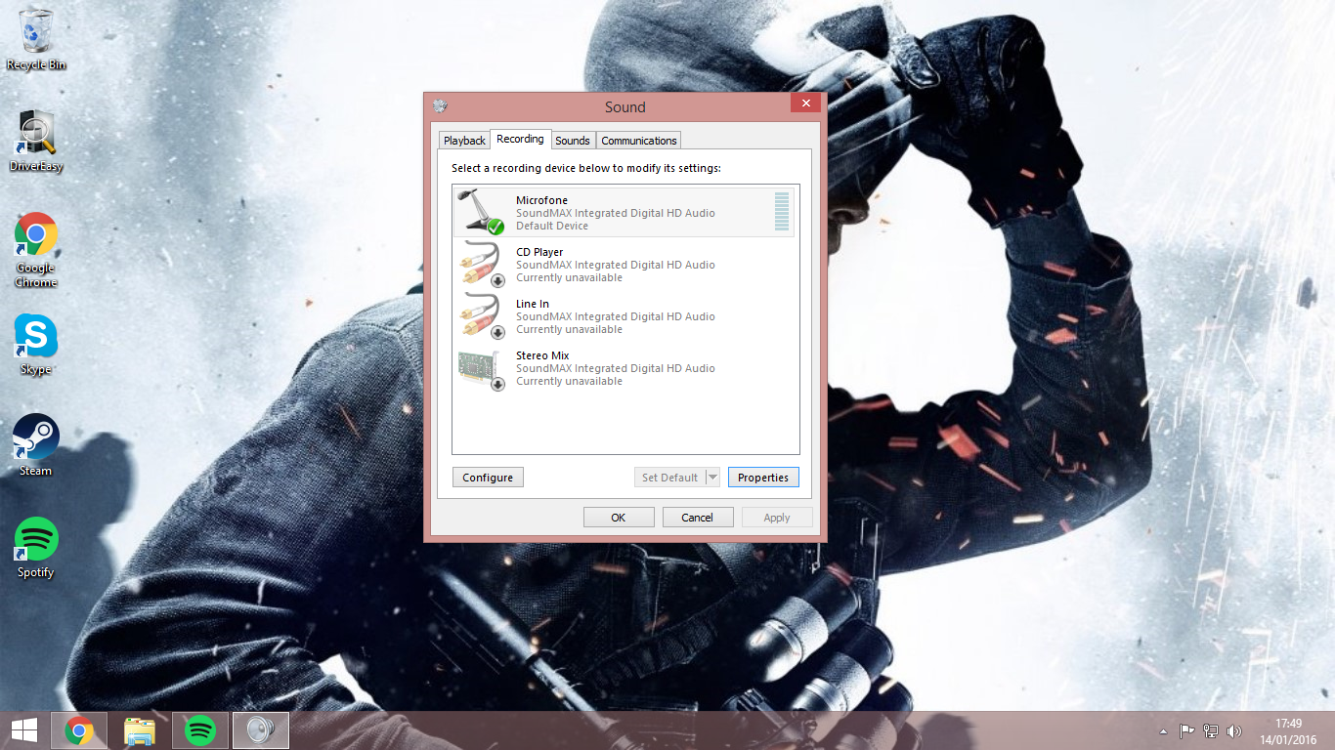This screenshot has height=750, width=1335.
Task: Open Recycle Bin desktop icon
Action: pos(36,38)
